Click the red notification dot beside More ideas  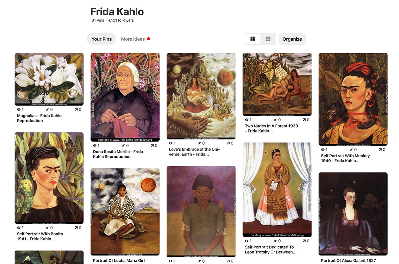tap(149, 39)
